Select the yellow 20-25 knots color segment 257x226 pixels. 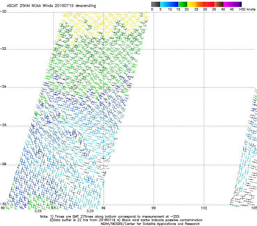[x=192, y=4]
